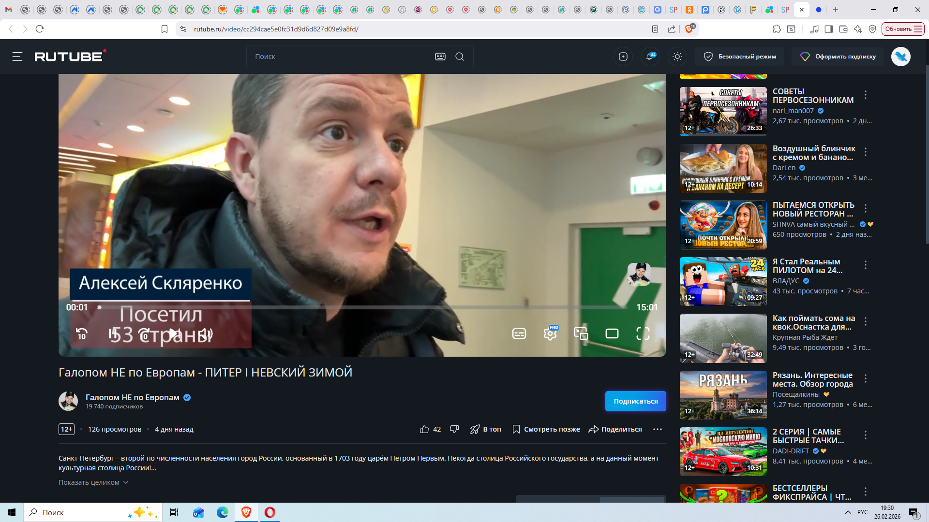Open more options for Рязань video
Image resolution: width=929 pixels, height=522 pixels.
[x=866, y=379]
